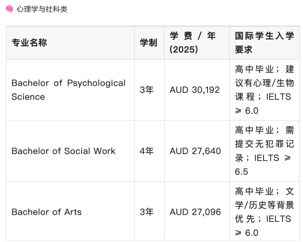
Task: Select the Bachelor of Arts cell
Action: pyautogui.click(x=47, y=212)
